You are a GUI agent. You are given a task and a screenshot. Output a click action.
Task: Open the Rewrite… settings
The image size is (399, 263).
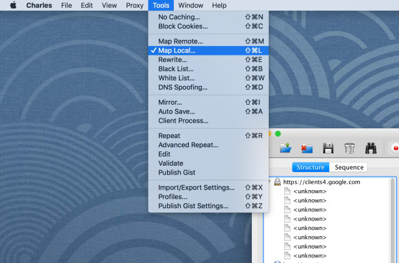(x=208, y=60)
